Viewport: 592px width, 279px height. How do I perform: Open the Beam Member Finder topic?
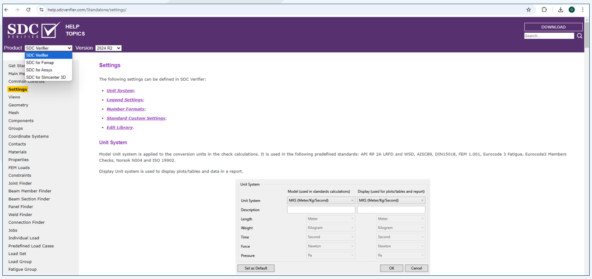[x=30, y=191]
